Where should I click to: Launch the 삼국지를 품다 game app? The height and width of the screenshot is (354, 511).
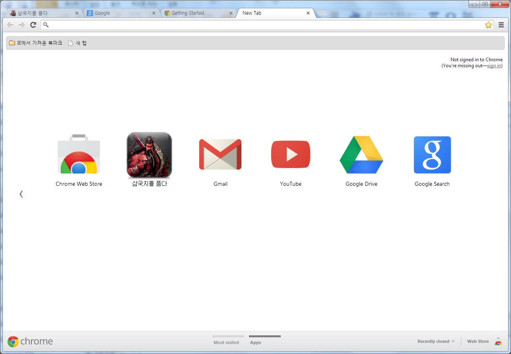pyautogui.click(x=149, y=155)
